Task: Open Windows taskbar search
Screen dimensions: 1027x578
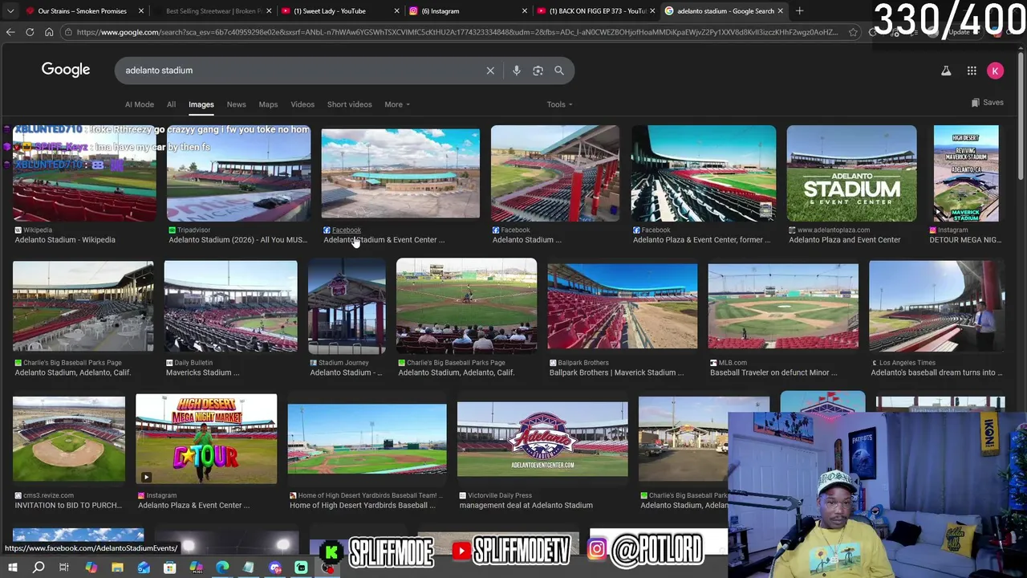Action: (x=39, y=568)
